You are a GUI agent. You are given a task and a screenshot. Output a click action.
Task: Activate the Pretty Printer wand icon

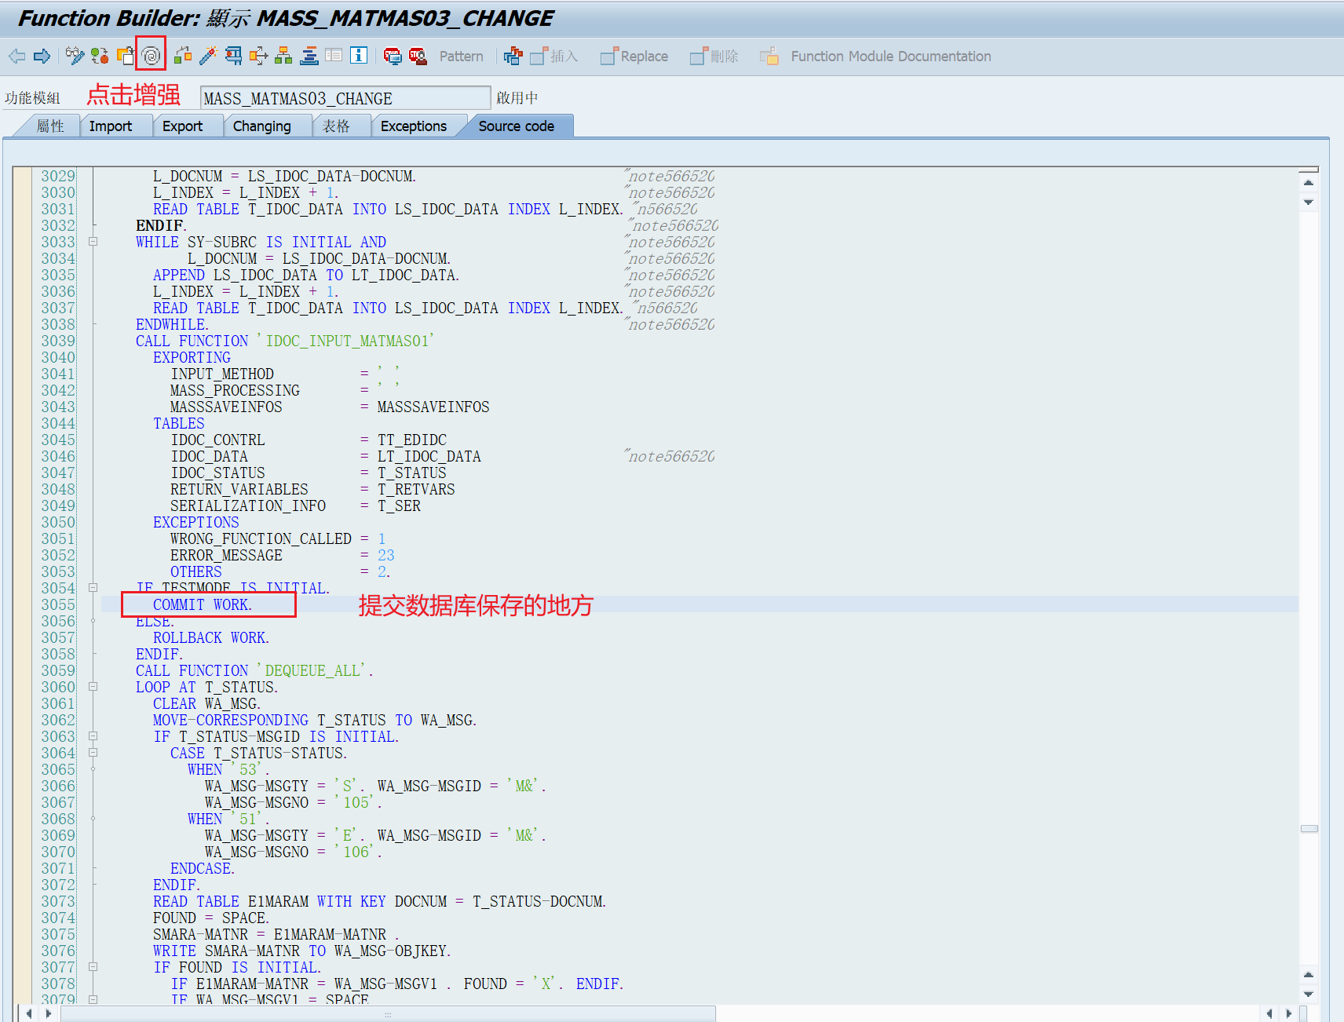click(x=209, y=56)
